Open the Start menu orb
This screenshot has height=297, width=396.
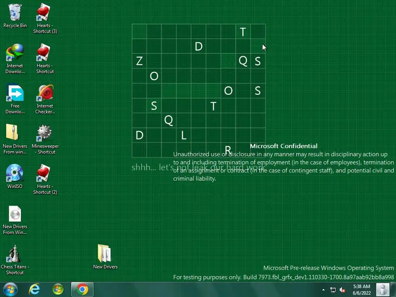coord(10,289)
